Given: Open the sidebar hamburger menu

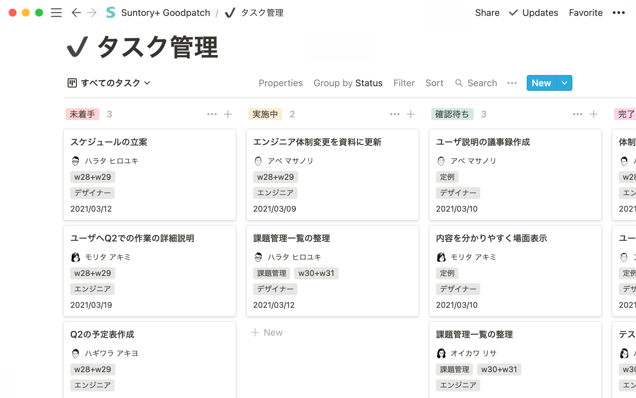Looking at the screenshot, I should tap(56, 13).
